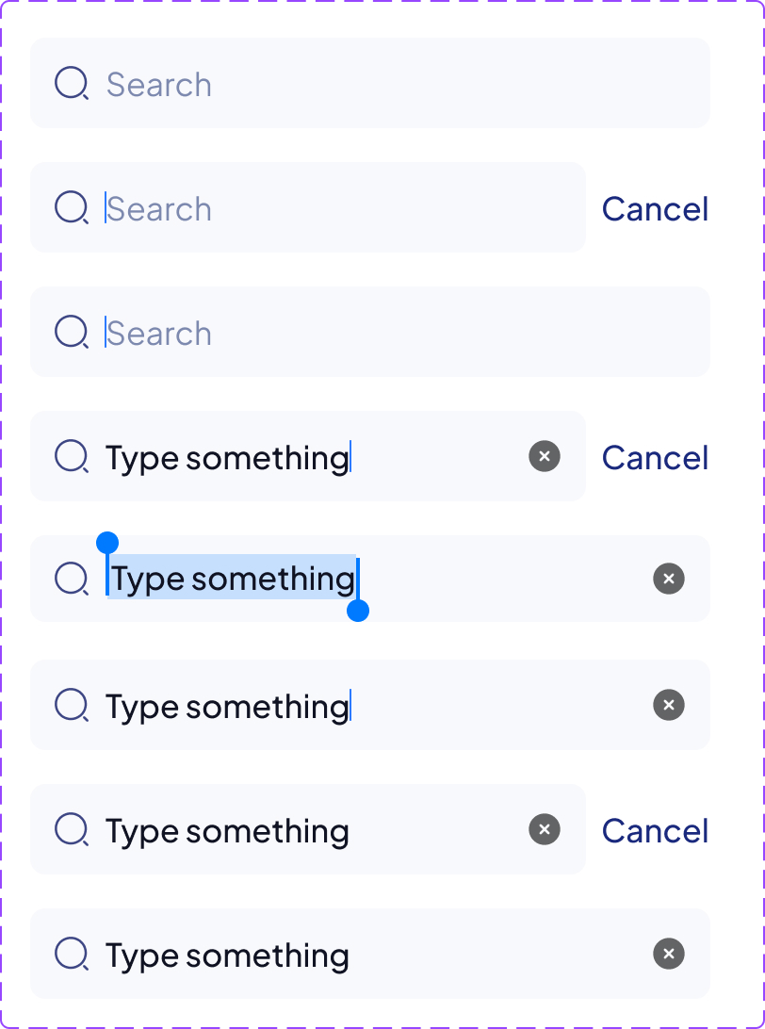The height and width of the screenshot is (1029, 765).
Task: Click the clear 'x' icon in the fourth search bar
Action: click(x=544, y=456)
